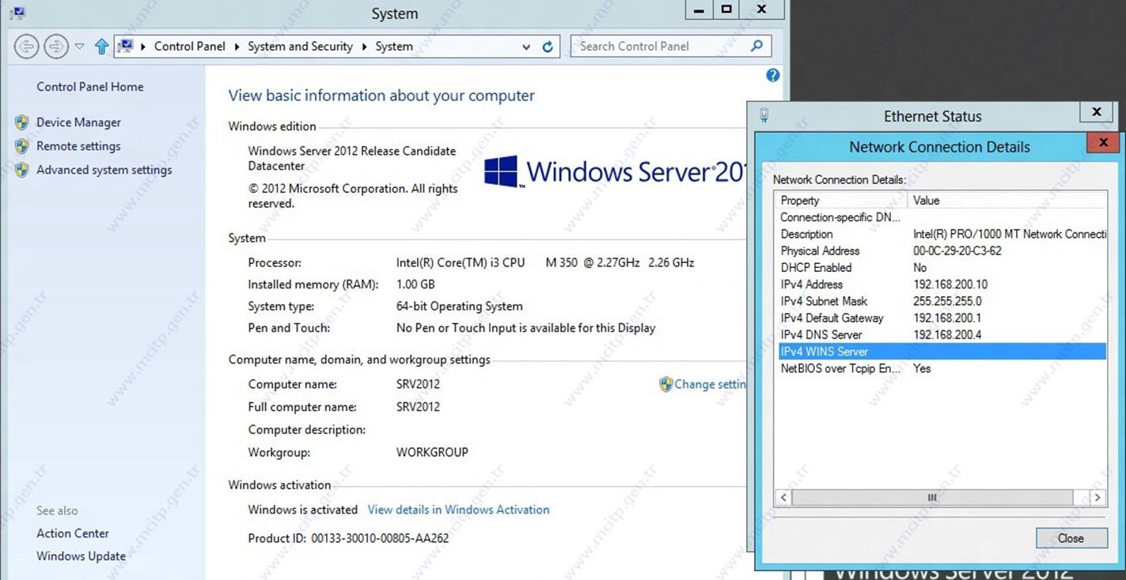1126x580 pixels.
Task: Open Remote settings link
Action: tap(78, 146)
